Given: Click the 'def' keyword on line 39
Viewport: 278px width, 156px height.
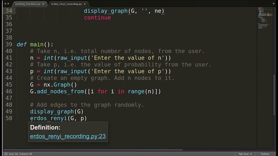Looking at the screenshot, I should [x=21, y=44].
